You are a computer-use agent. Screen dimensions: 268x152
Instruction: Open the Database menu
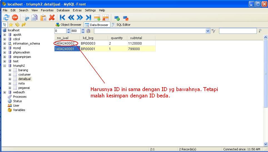tap(63, 10)
